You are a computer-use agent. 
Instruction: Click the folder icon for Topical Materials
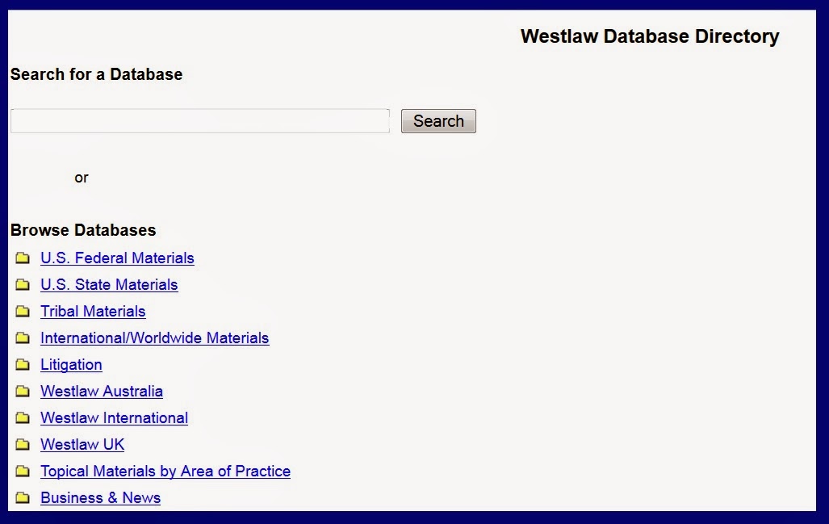coord(22,472)
